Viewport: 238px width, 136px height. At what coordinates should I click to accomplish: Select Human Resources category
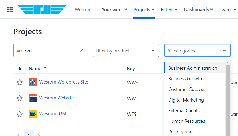point(195,121)
